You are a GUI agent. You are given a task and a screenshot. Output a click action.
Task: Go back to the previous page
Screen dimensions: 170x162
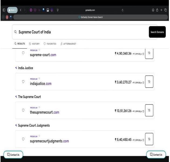coord(21,10)
